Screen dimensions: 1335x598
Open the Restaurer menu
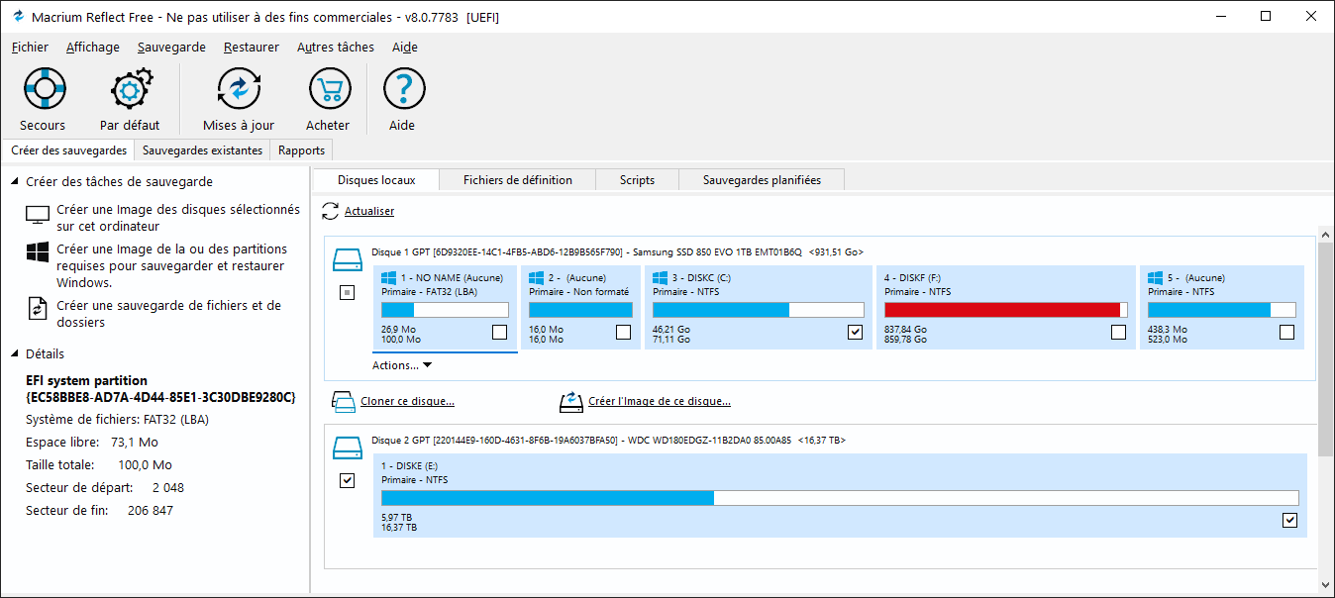252,47
